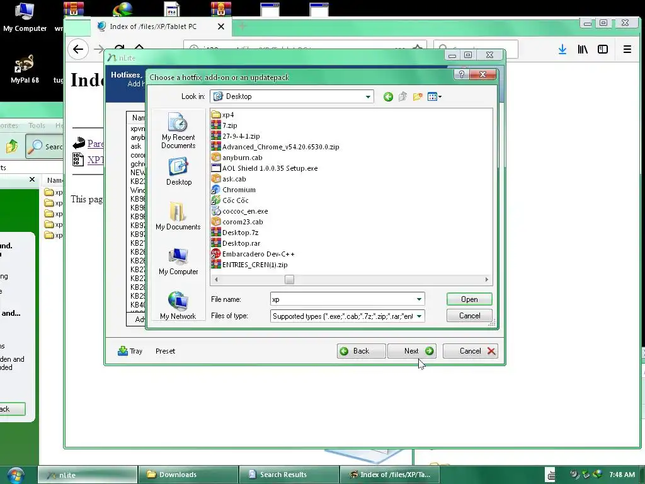
Task: Expand the File name dropdown arrow
Action: click(x=419, y=299)
